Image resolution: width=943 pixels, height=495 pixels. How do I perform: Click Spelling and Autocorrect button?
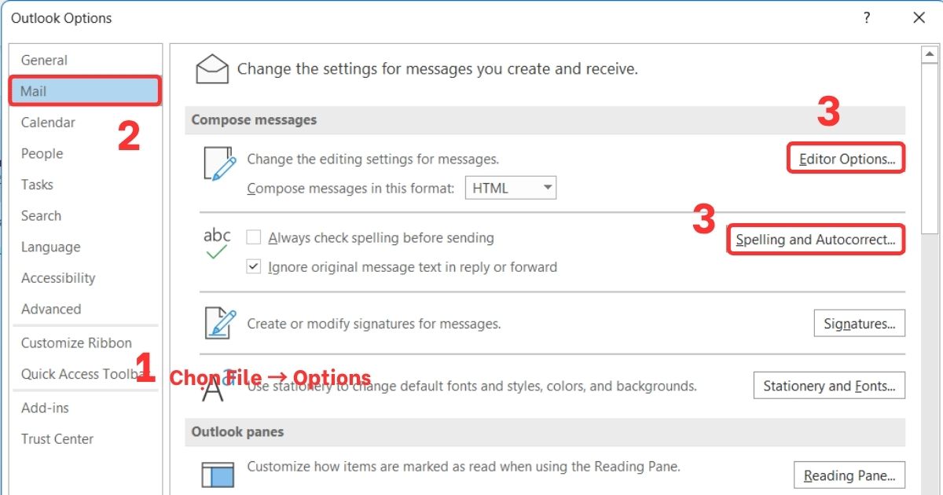(x=816, y=240)
